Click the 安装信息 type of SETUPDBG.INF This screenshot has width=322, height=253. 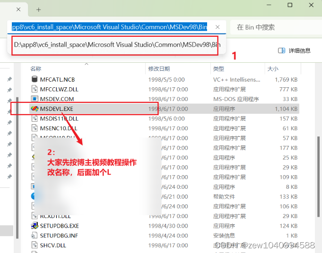click(x=224, y=236)
